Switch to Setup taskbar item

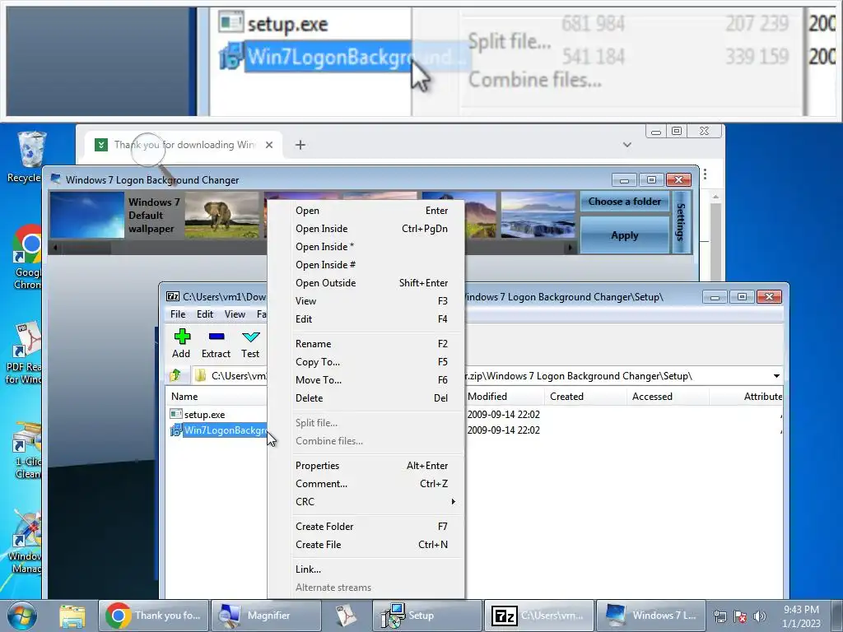[x=427, y=616]
